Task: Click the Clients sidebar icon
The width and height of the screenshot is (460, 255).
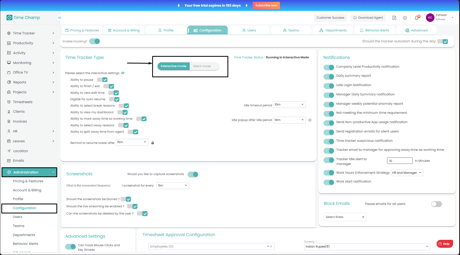Action: pos(9,112)
